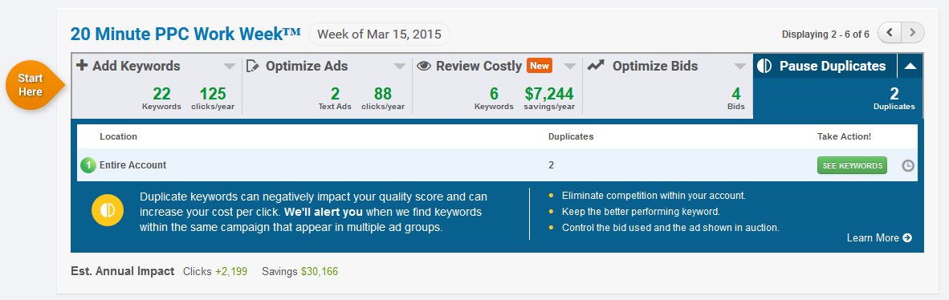
Task: Open the Learn More link
Action: 879,237
